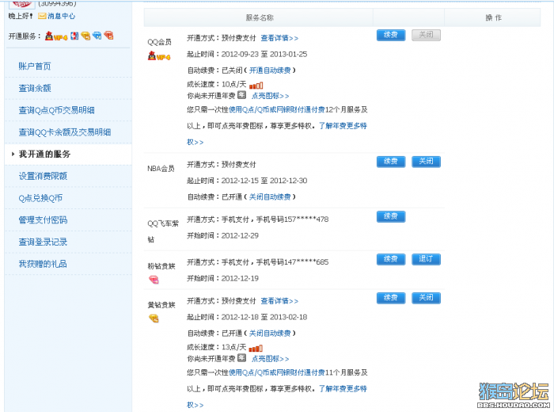Open 查询QQ卡余额及交易明细
This screenshot has width=554, height=412.
coord(65,132)
